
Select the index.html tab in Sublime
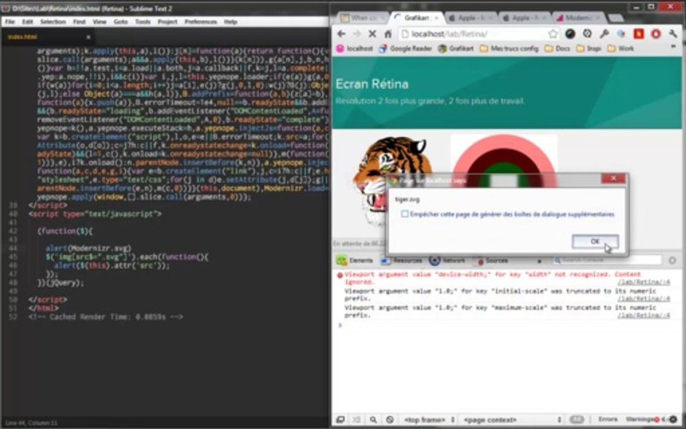[46, 37]
